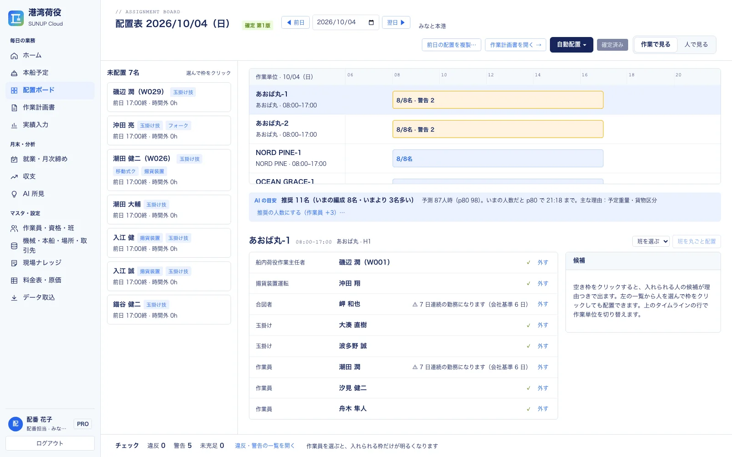
Task: Click the 実績入力 bar chart icon
Action: pyautogui.click(x=14, y=125)
